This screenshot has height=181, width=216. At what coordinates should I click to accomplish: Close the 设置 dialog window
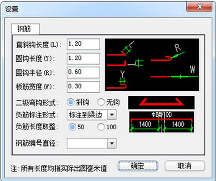click(199, 7)
